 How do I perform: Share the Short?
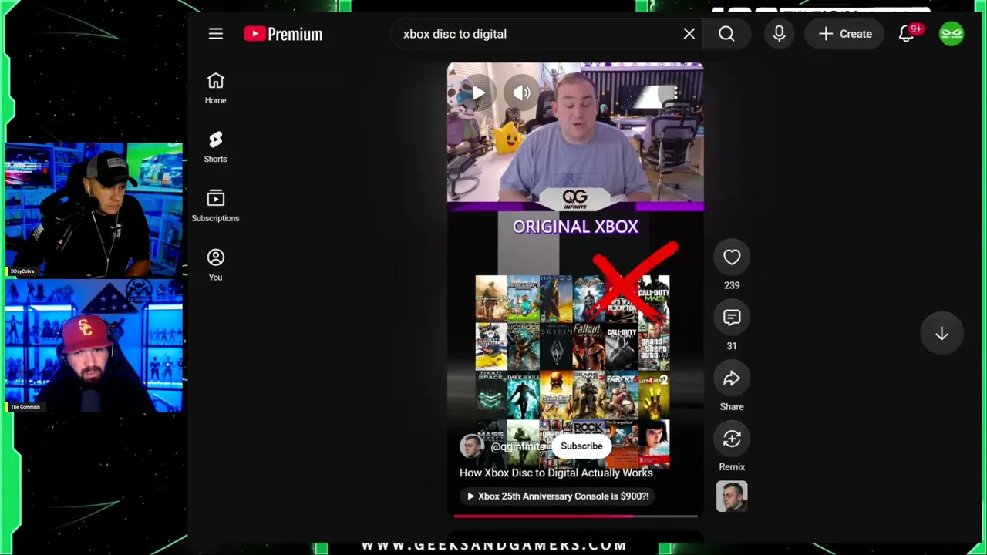(732, 378)
